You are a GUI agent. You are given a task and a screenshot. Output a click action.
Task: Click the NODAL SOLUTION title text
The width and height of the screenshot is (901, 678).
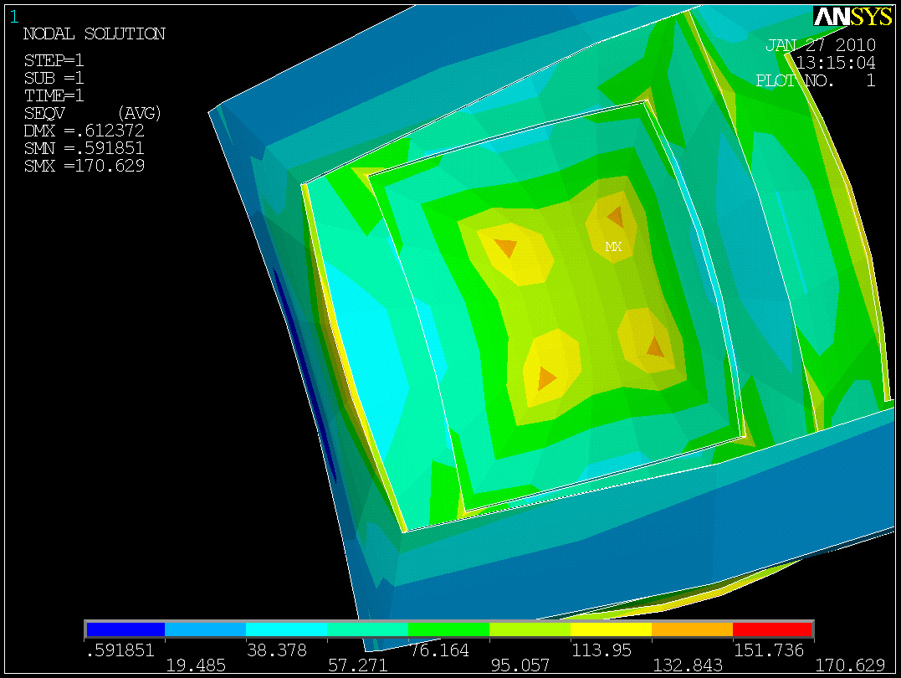pyautogui.click(x=95, y=34)
